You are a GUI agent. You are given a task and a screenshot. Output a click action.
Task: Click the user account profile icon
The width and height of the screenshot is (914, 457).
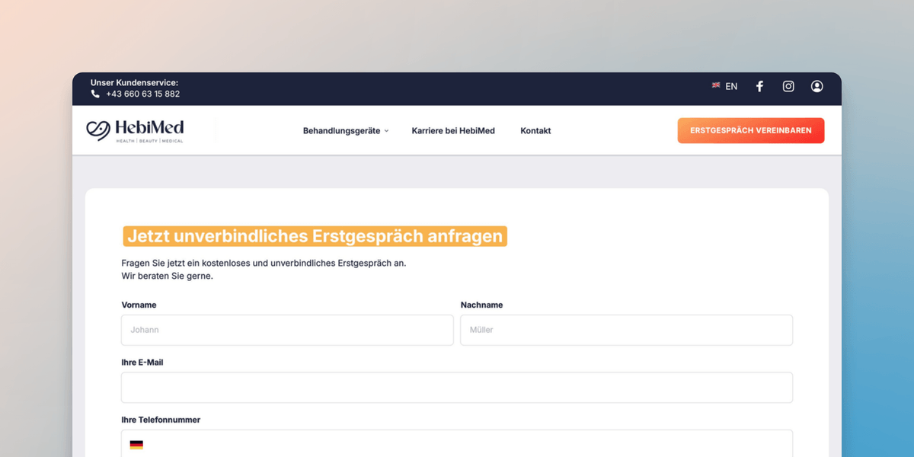coord(817,86)
